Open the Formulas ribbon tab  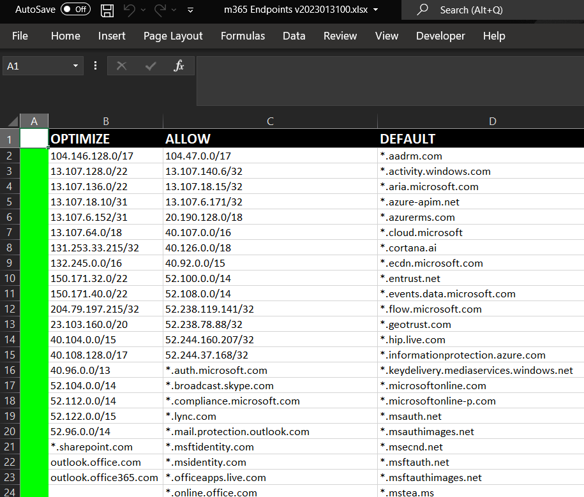pos(243,36)
